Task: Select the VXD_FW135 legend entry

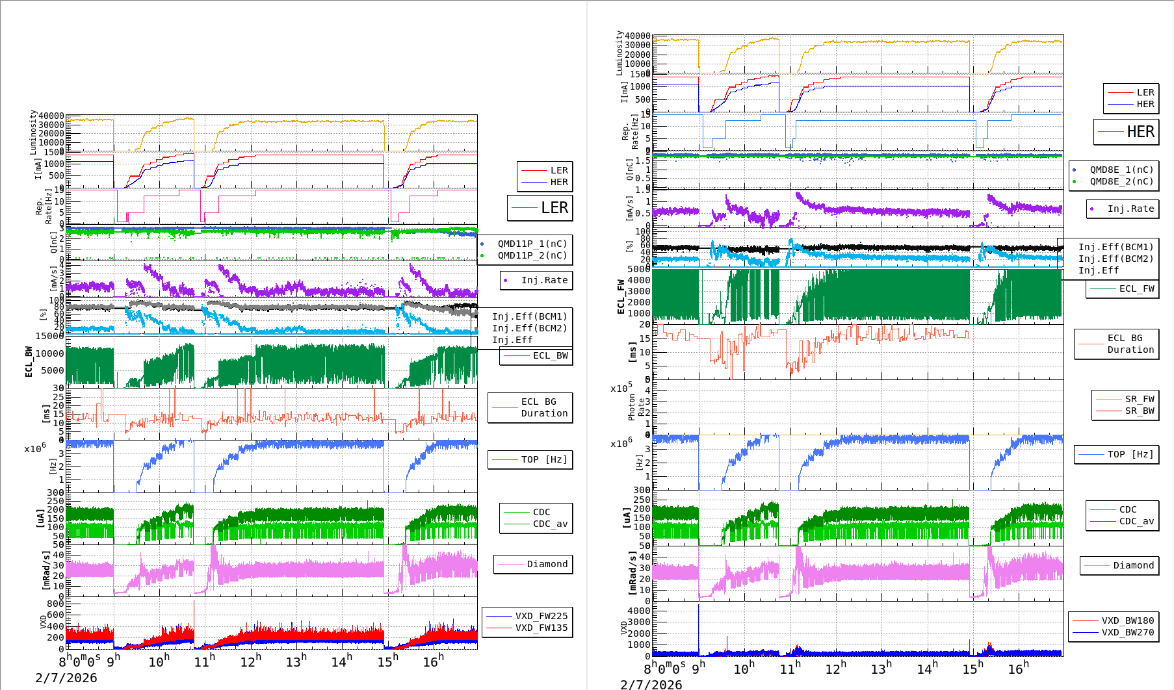Action: (541, 628)
